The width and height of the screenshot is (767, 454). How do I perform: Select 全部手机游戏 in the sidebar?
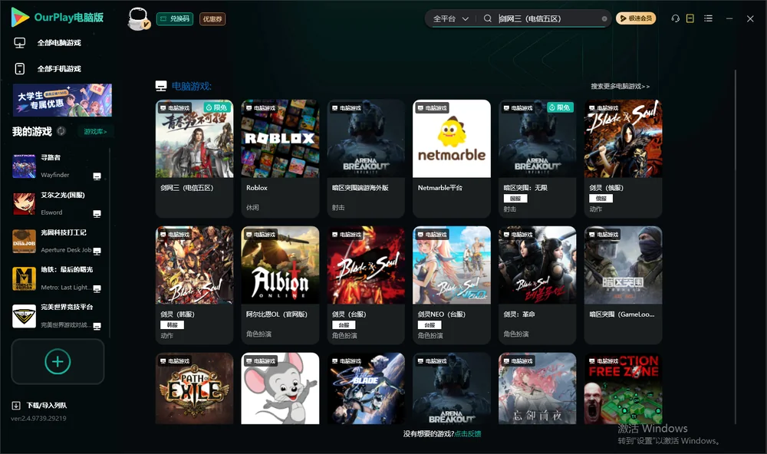59,69
